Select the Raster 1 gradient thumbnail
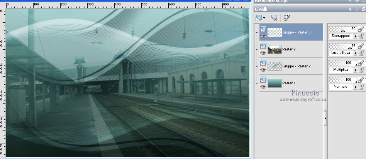The width and height of the screenshot is (366, 159). tap(274, 83)
